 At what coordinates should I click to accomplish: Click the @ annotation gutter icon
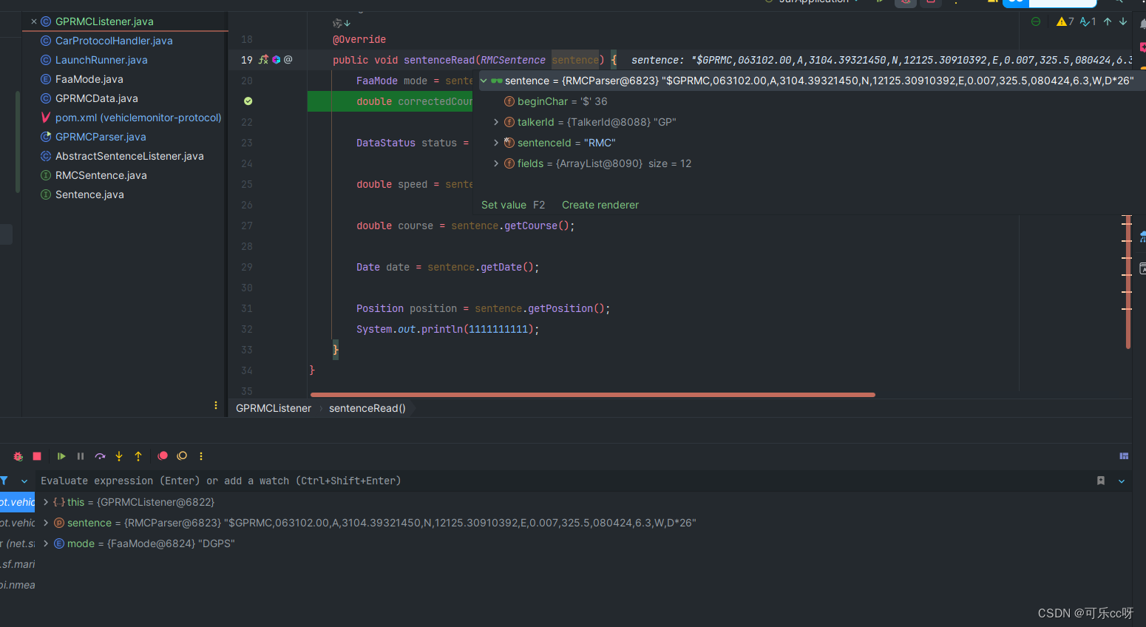tap(288, 60)
